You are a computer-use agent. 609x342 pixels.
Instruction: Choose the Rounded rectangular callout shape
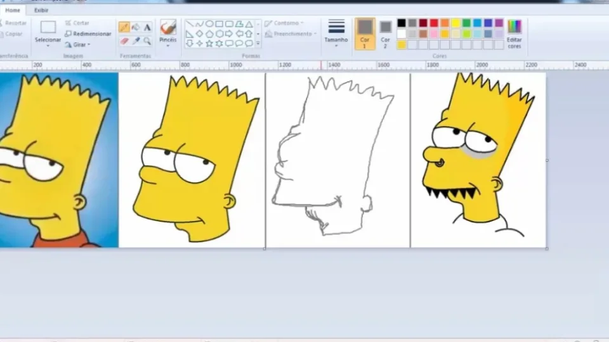pos(229,44)
